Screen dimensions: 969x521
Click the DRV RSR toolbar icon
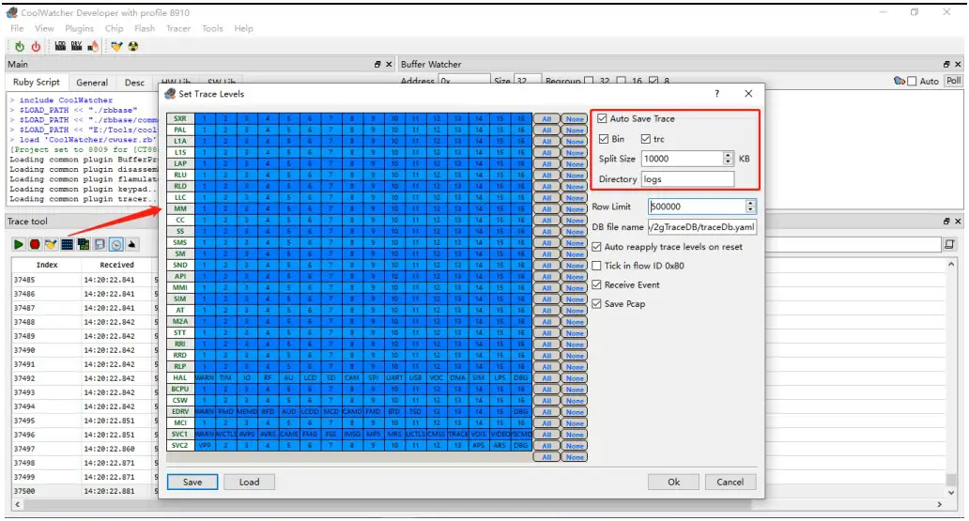tap(76, 46)
